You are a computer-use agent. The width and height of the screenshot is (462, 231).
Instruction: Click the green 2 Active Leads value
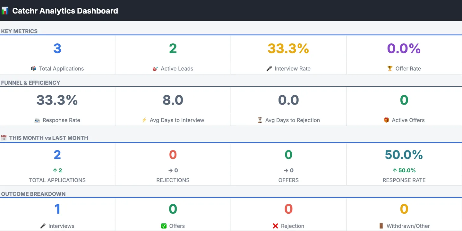[x=173, y=48]
